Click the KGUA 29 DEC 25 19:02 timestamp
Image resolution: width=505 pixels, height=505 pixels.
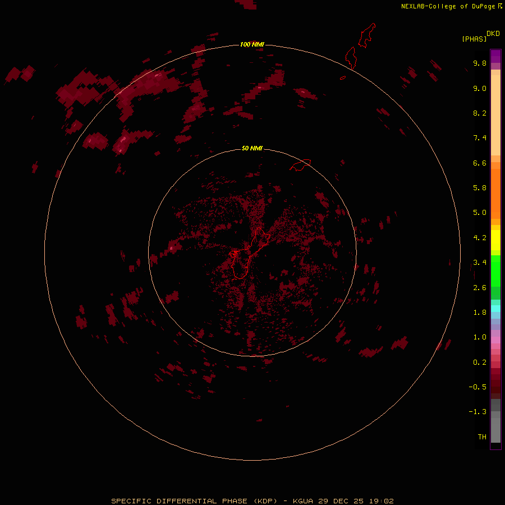click(343, 501)
